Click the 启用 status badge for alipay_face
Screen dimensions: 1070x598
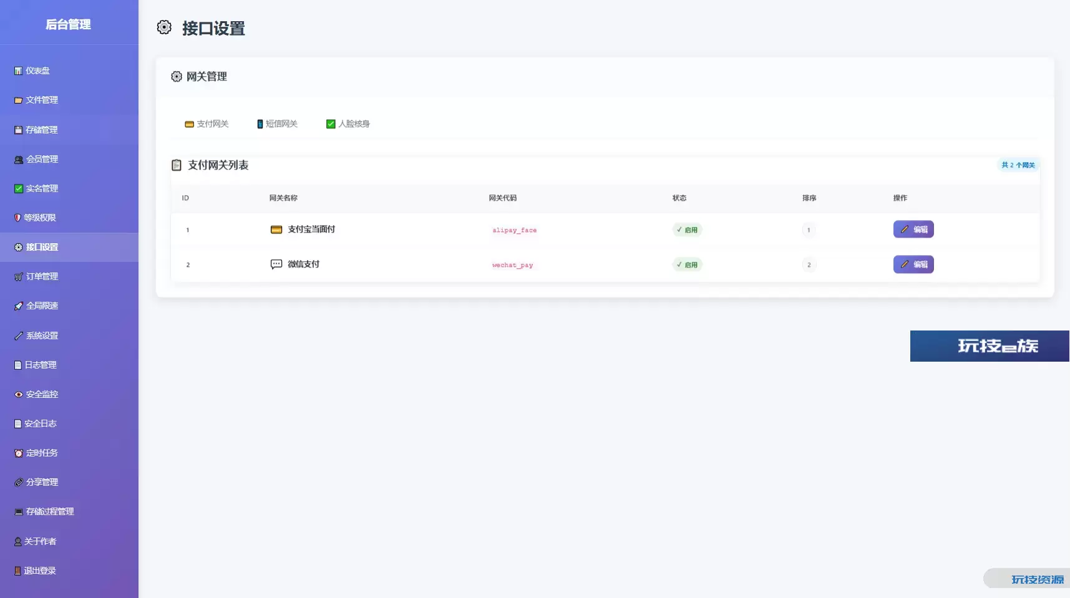coord(687,230)
